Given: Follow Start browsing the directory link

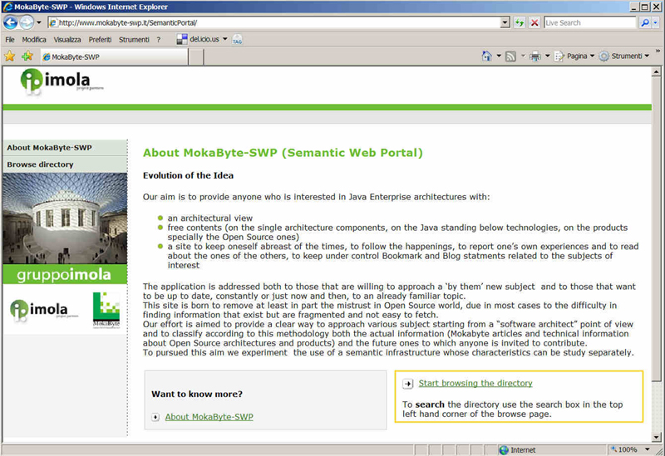Looking at the screenshot, I should point(475,383).
